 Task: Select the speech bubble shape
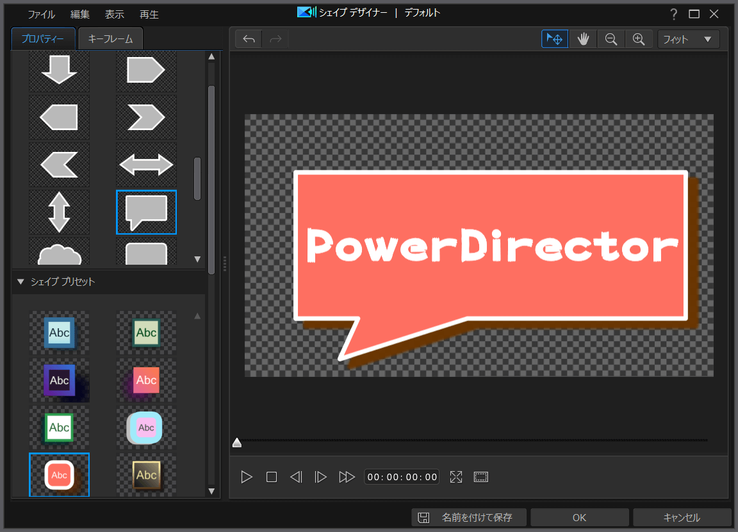point(146,212)
